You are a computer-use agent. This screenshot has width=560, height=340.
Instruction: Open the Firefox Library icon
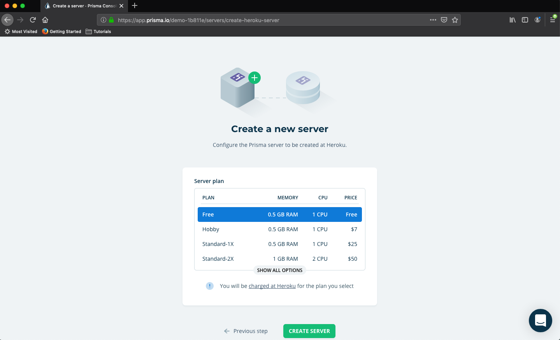coord(513,20)
